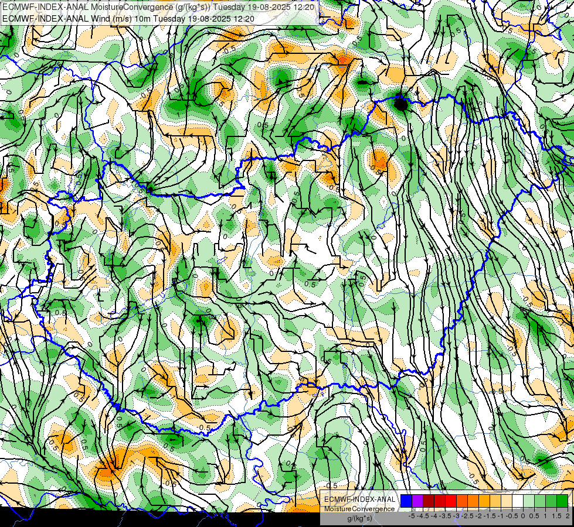Select legend swatch between -4.5 and -4
The width and height of the screenshot is (574, 527).
tap(429, 501)
